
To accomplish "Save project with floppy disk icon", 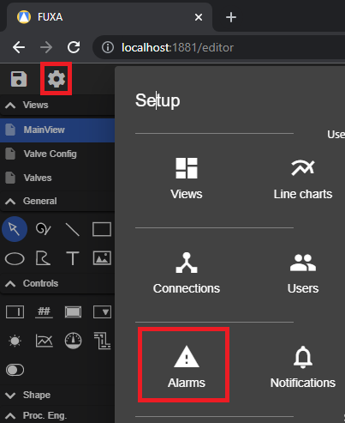I will tap(19, 79).
